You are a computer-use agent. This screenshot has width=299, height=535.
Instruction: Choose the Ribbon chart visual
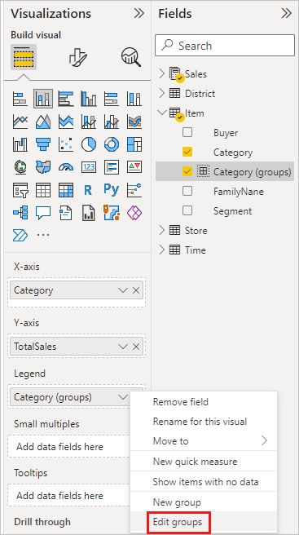click(134, 122)
